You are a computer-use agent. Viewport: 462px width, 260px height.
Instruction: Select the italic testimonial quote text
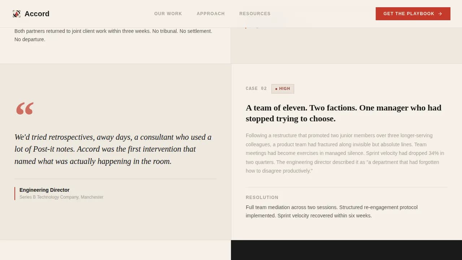point(113,149)
